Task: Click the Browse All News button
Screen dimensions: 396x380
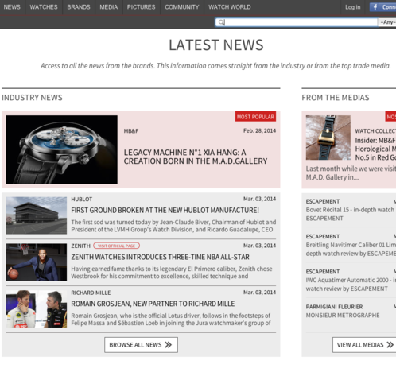Action: 141,345
